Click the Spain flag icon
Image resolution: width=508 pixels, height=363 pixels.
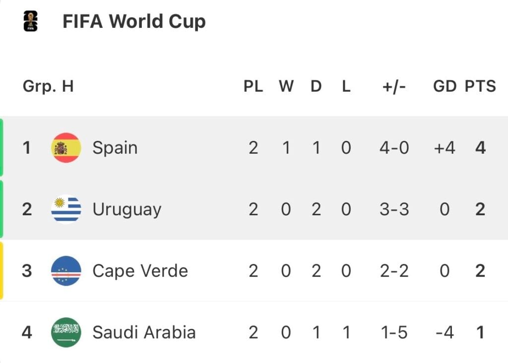pyautogui.click(x=66, y=148)
